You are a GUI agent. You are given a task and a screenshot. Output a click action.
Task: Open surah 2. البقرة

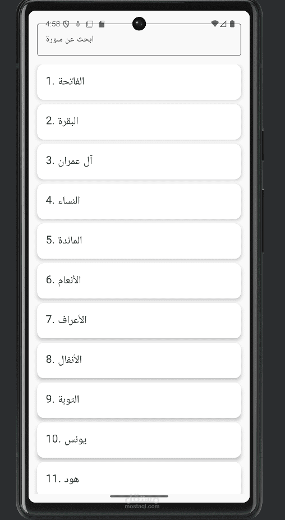pos(139,122)
